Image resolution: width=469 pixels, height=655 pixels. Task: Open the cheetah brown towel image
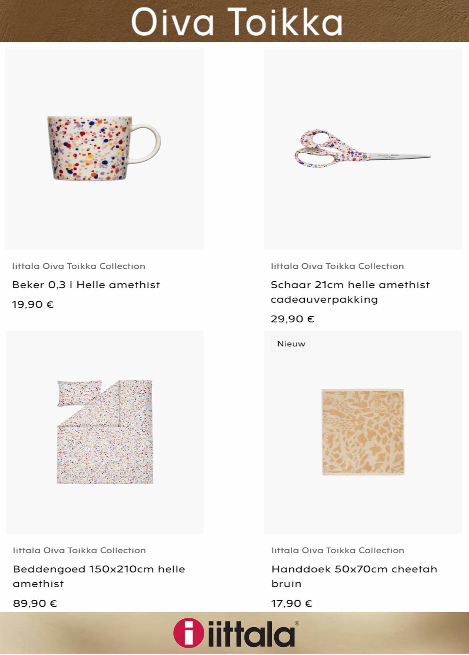(x=363, y=432)
